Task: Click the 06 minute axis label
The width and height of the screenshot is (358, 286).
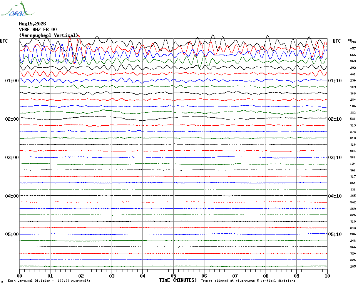Action: (204, 276)
